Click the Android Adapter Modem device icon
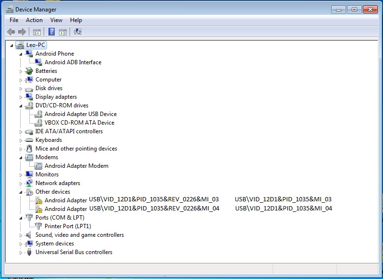The height and width of the screenshot is (279, 383). coord(38,166)
